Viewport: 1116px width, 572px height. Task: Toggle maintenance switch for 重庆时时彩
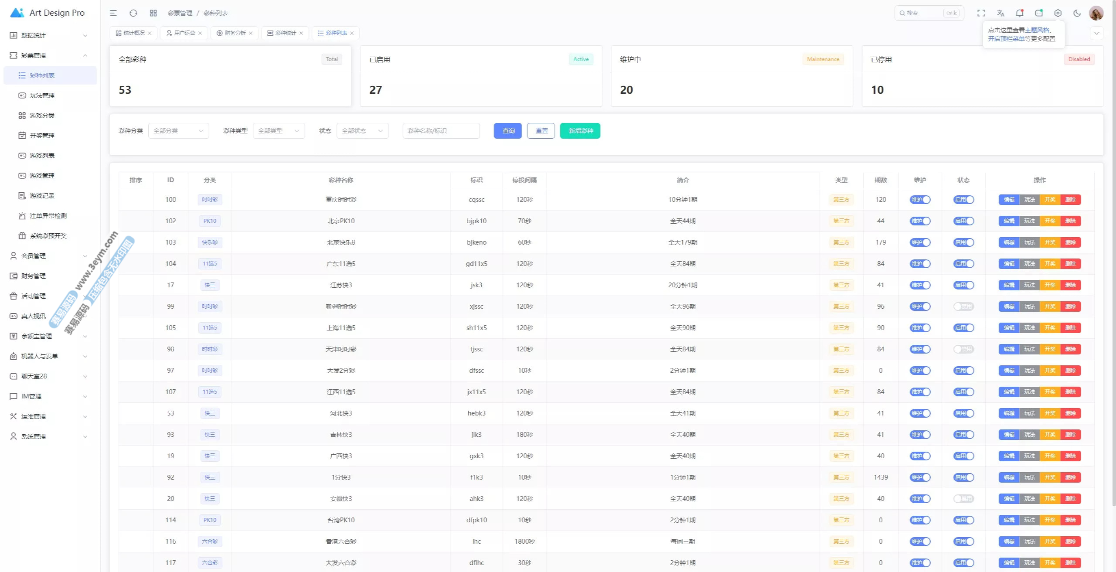[920, 200]
